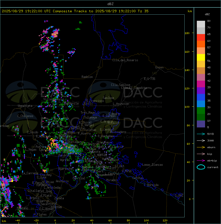
Task: Click the '48' value in dBZ scale
Action: tap(209, 67)
